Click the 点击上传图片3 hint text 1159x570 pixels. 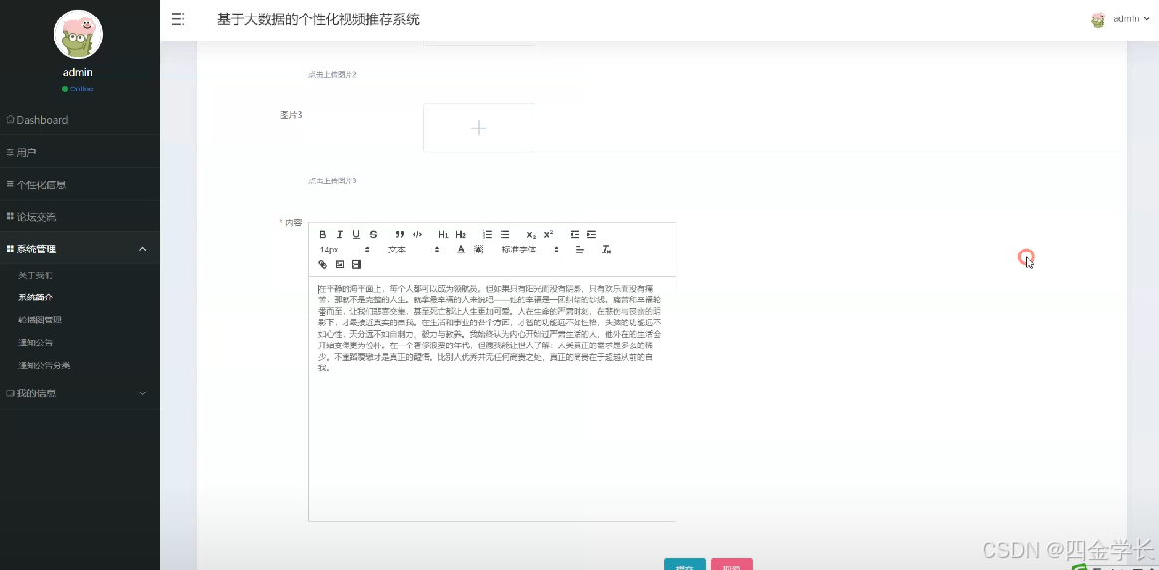pyautogui.click(x=333, y=181)
